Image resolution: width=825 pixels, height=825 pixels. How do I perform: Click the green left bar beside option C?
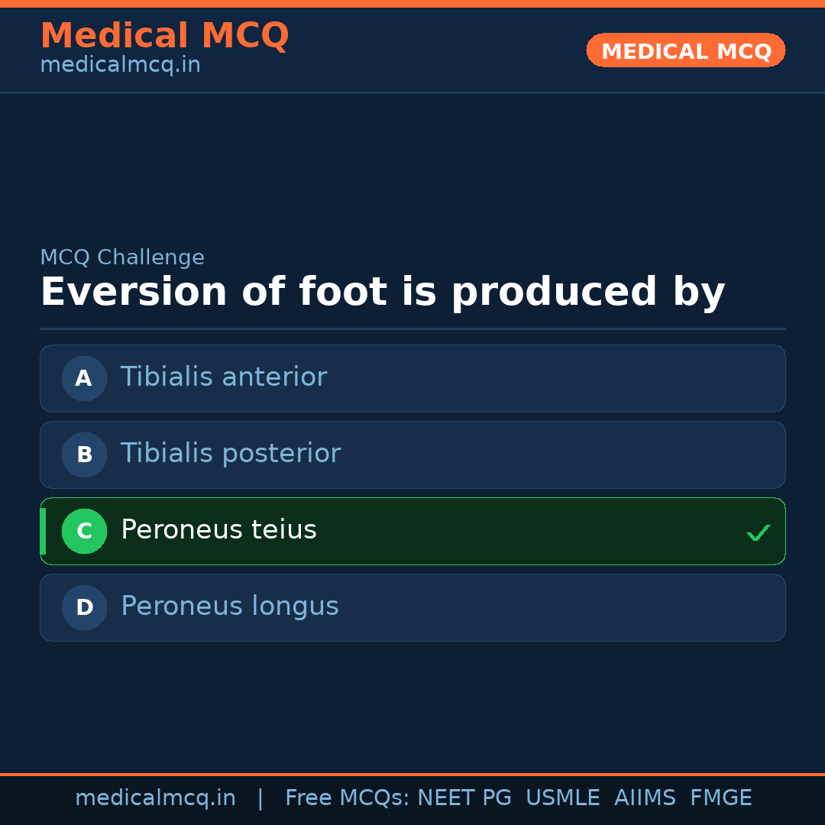[x=43, y=531]
